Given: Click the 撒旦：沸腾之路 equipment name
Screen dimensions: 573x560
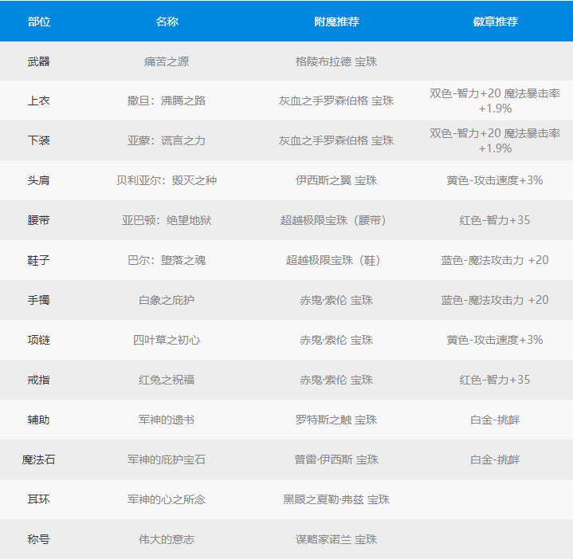Looking at the screenshot, I should pos(167,101).
